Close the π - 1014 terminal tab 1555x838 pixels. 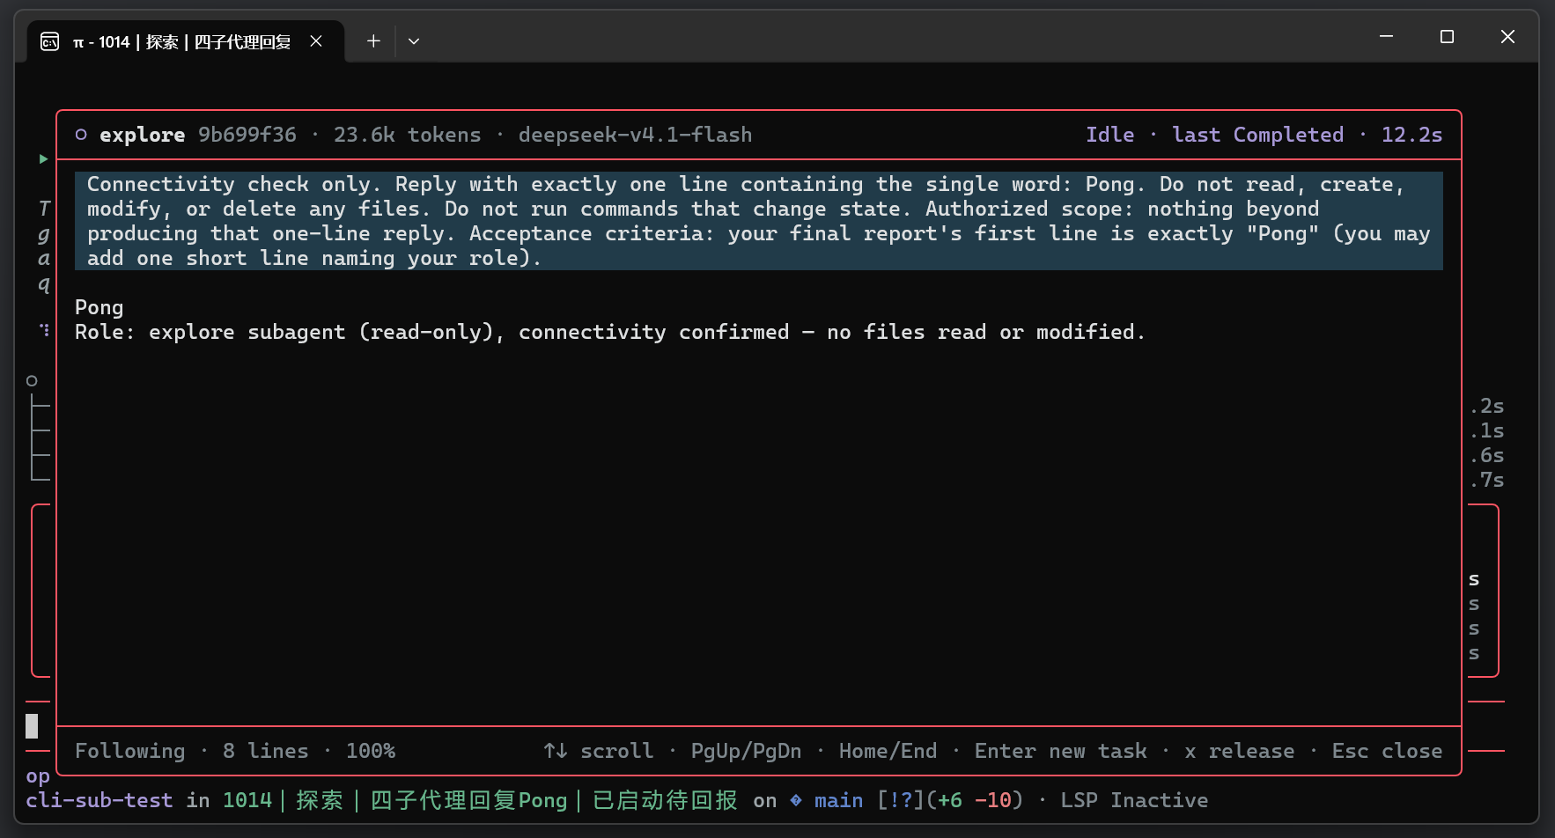click(x=316, y=41)
